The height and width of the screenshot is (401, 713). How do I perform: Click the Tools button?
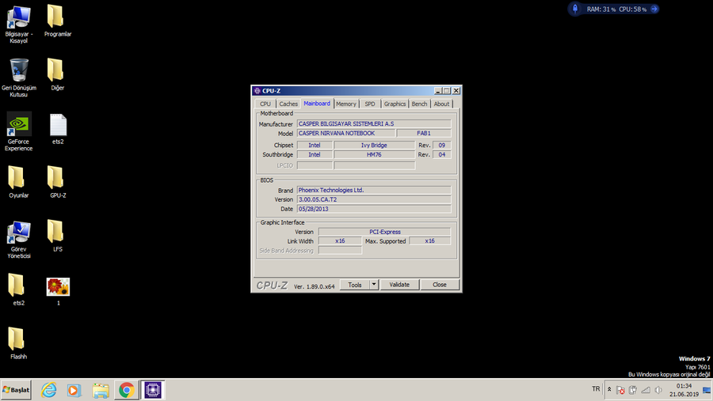(355, 285)
